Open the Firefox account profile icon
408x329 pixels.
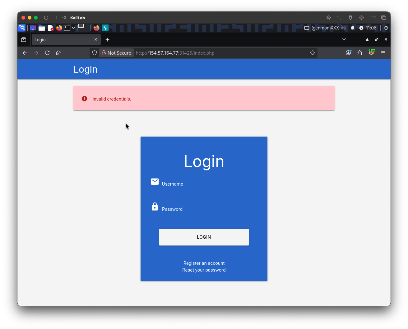[348, 53]
